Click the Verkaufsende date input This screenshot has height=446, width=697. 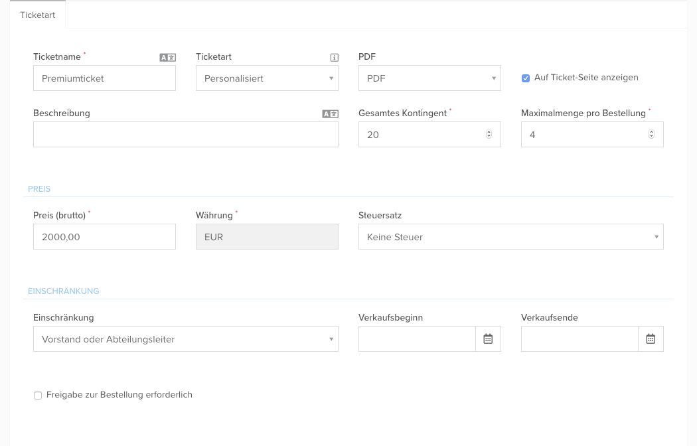click(x=580, y=339)
